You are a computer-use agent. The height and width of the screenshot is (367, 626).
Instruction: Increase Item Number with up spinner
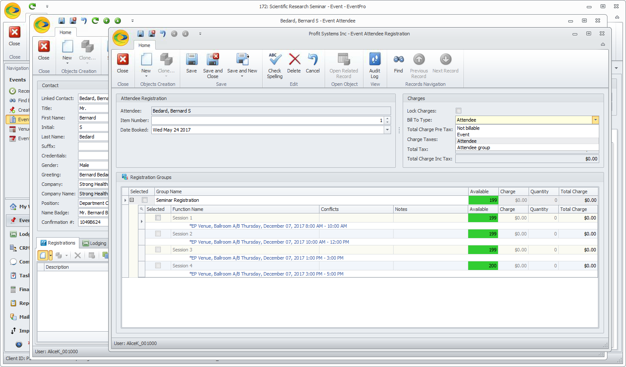point(388,119)
